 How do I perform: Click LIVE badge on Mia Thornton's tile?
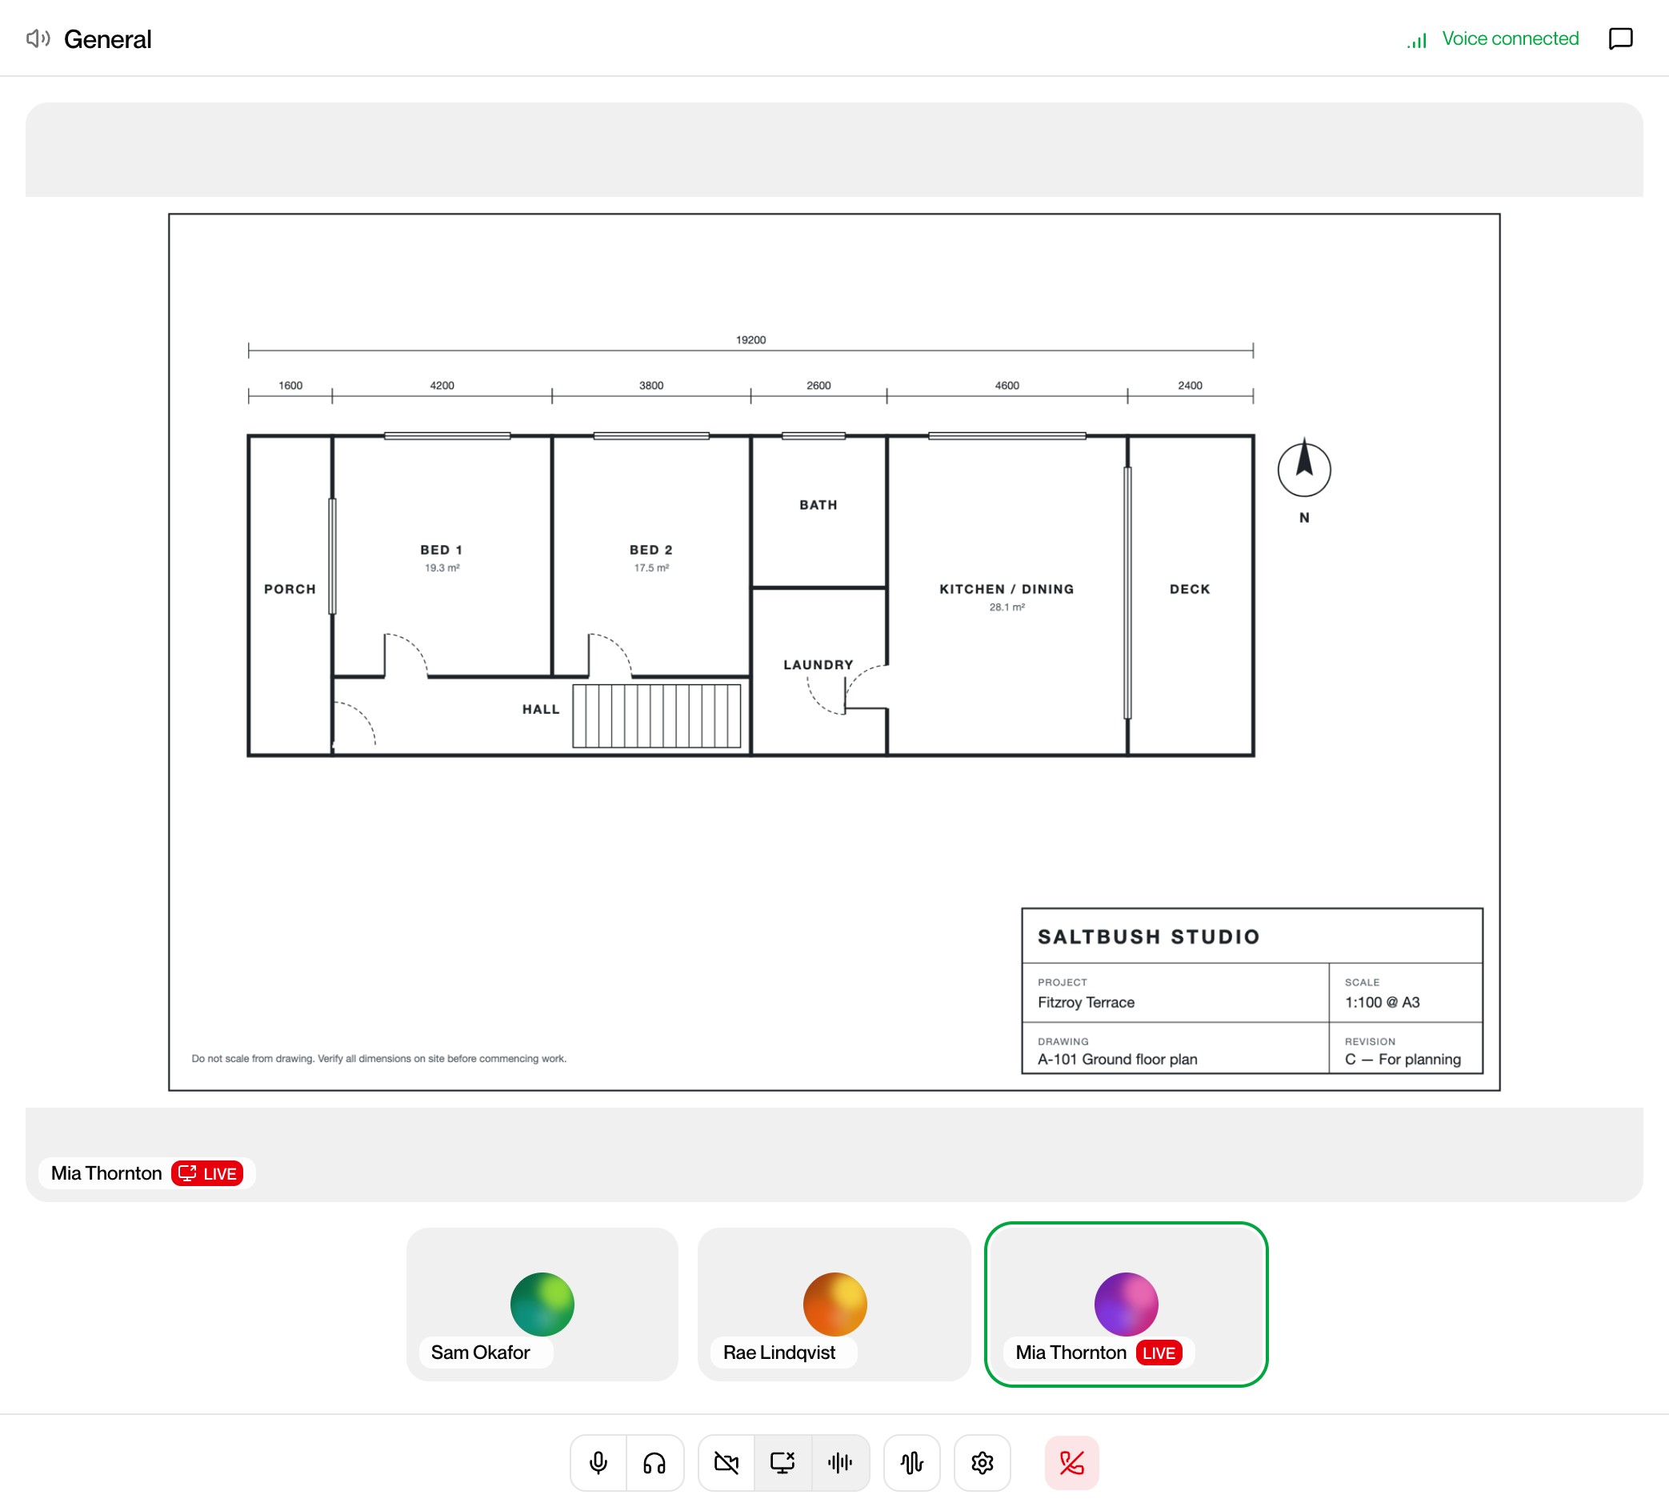pos(1159,1352)
